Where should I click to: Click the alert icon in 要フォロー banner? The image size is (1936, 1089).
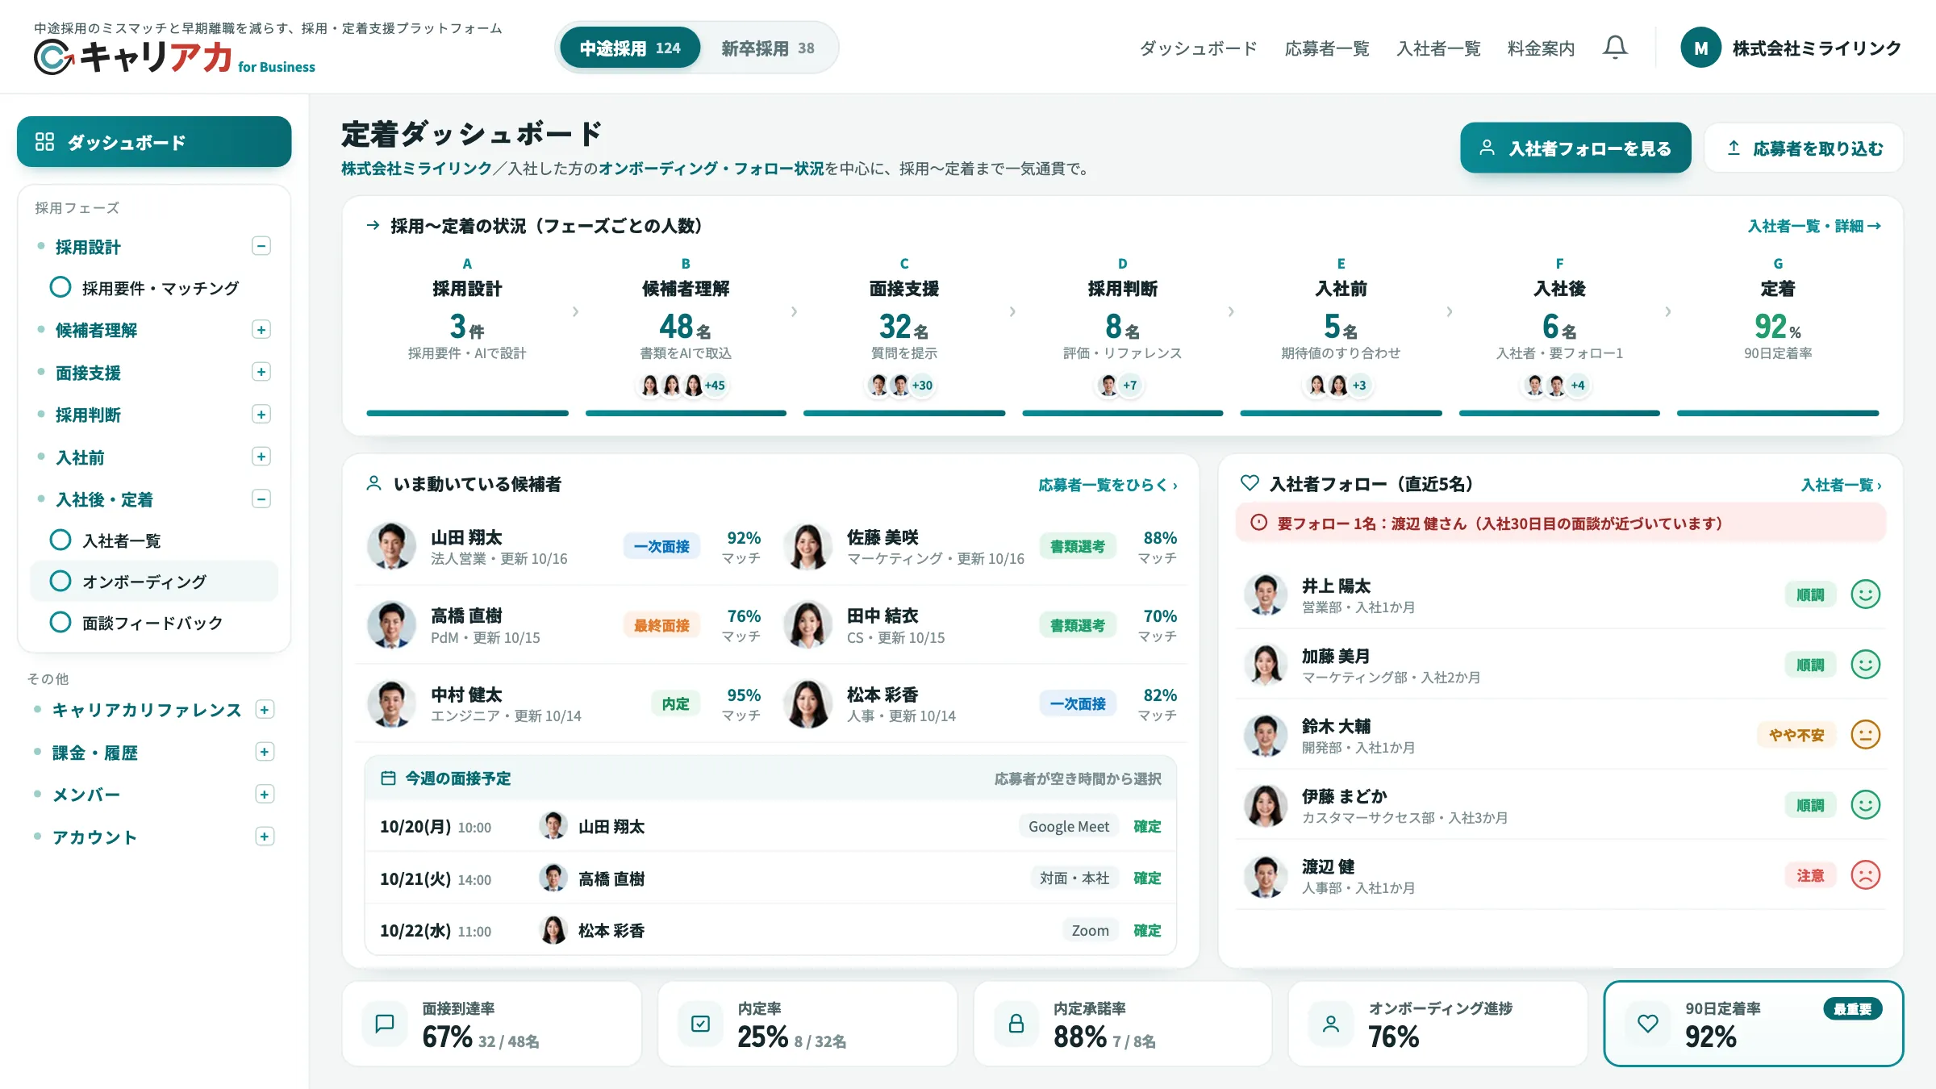pyautogui.click(x=1258, y=523)
